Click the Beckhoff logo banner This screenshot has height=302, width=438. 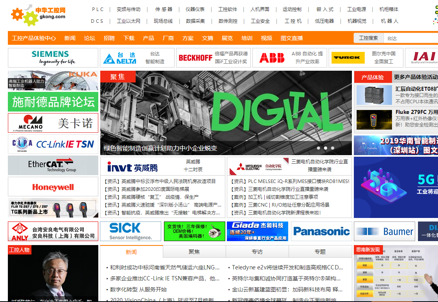[195, 58]
